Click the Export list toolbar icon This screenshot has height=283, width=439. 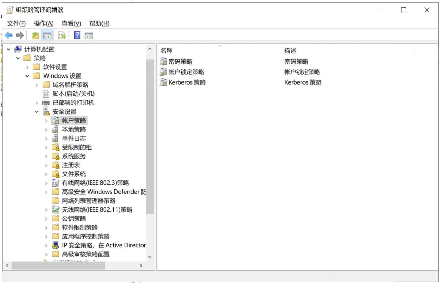(62, 35)
